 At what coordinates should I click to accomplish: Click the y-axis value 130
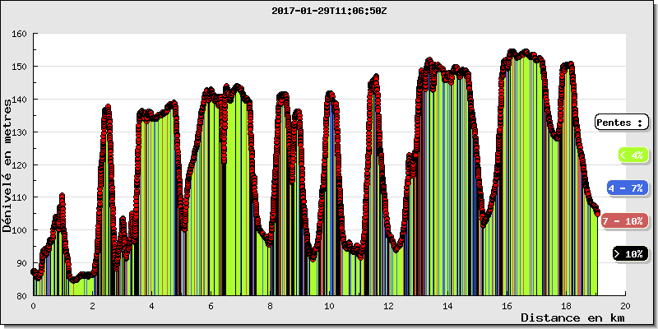coord(20,132)
